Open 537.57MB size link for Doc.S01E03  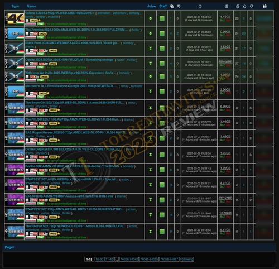coord(225,198)
